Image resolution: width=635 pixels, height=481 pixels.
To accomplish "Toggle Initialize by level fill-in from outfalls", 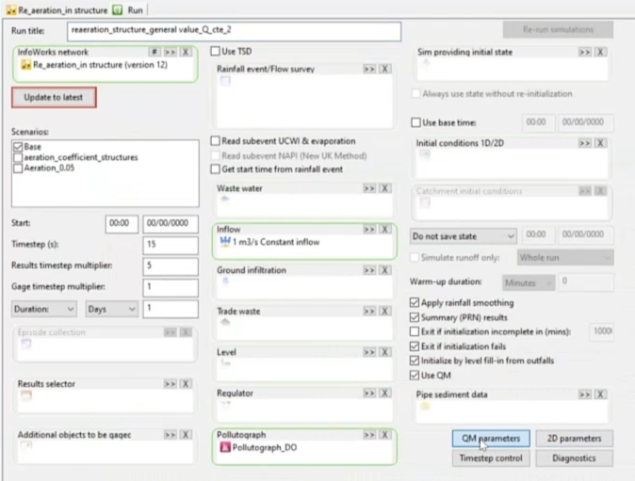I will pos(415,361).
